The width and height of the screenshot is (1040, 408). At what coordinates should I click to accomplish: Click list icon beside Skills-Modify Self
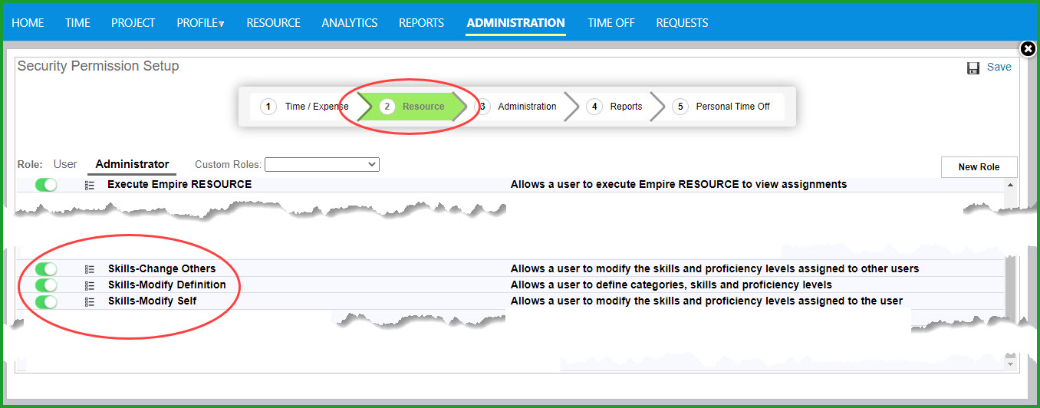pyautogui.click(x=90, y=301)
